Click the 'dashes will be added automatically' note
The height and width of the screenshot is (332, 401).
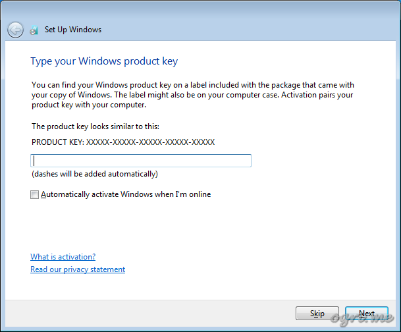coord(95,174)
